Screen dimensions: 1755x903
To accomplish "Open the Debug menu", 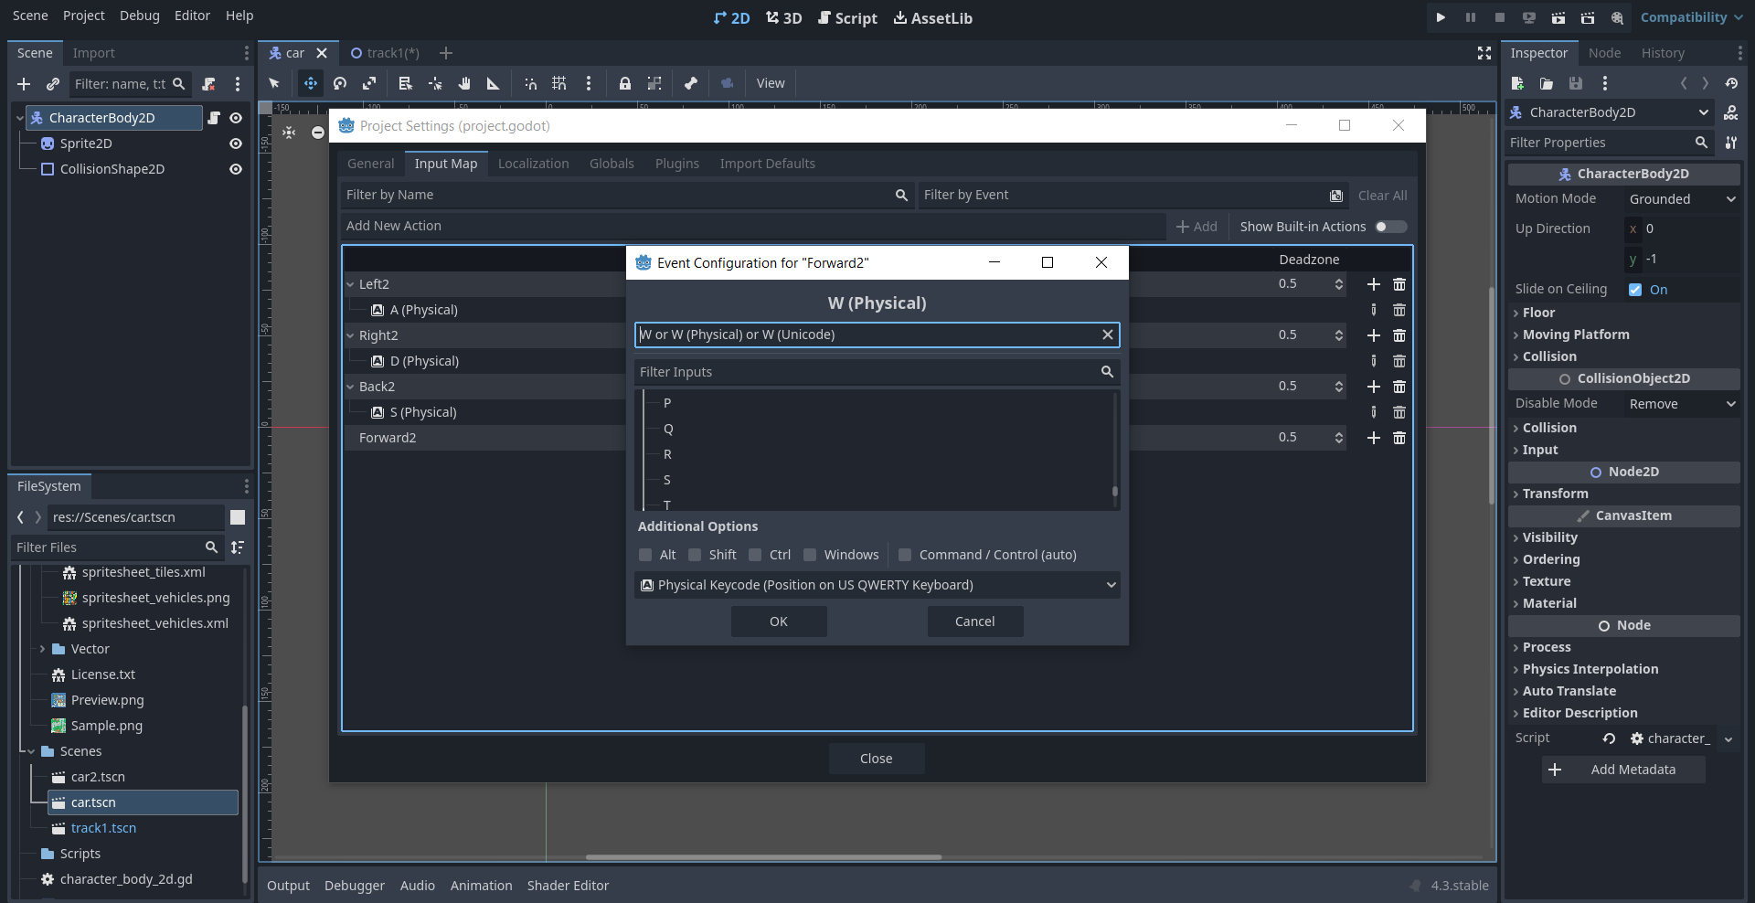I will pos(140,16).
